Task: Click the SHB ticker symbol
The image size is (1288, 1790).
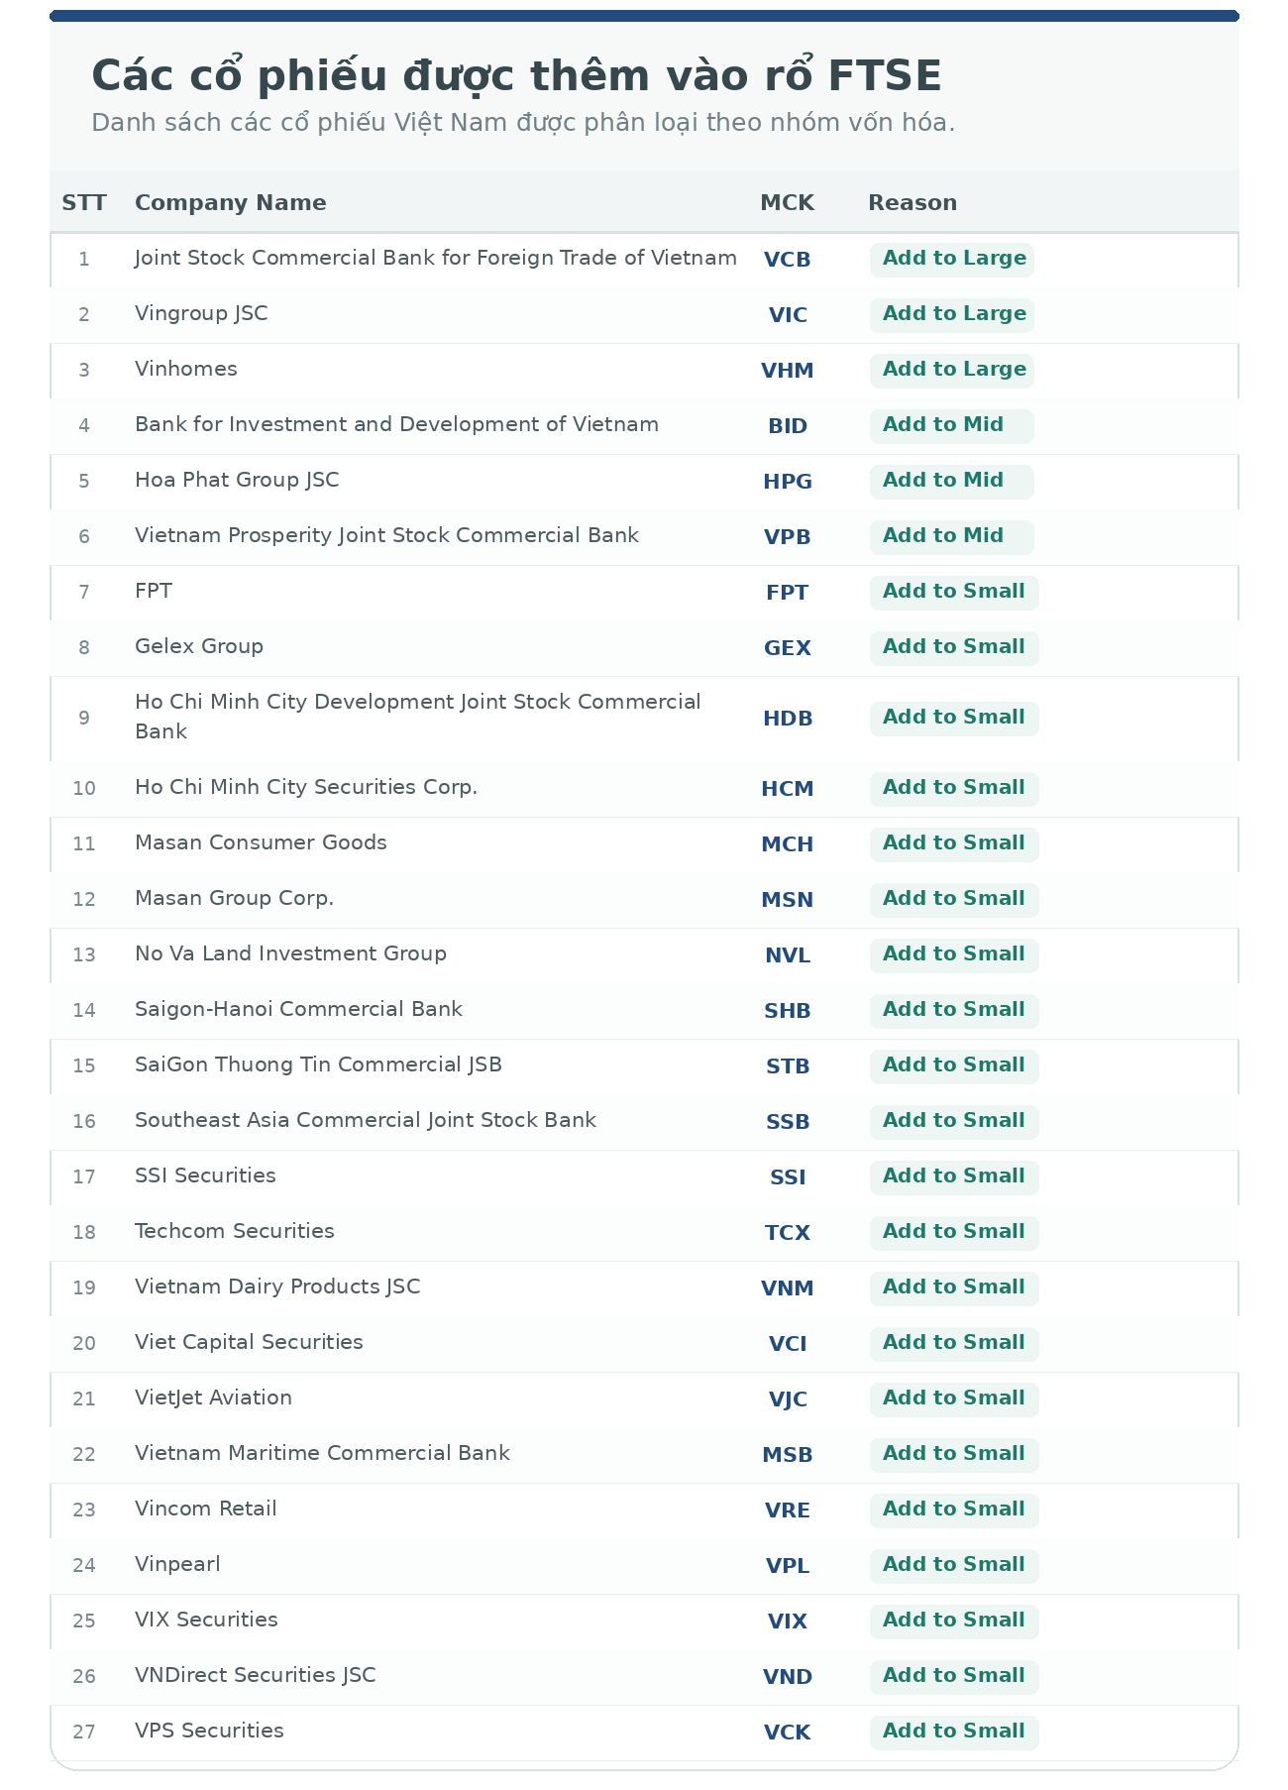Action: (788, 1011)
